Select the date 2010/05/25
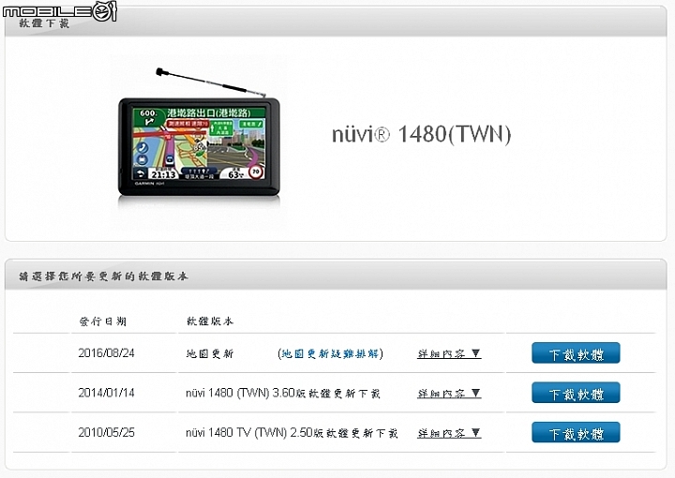This screenshot has height=478, width=675. pyautogui.click(x=106, y=432)
